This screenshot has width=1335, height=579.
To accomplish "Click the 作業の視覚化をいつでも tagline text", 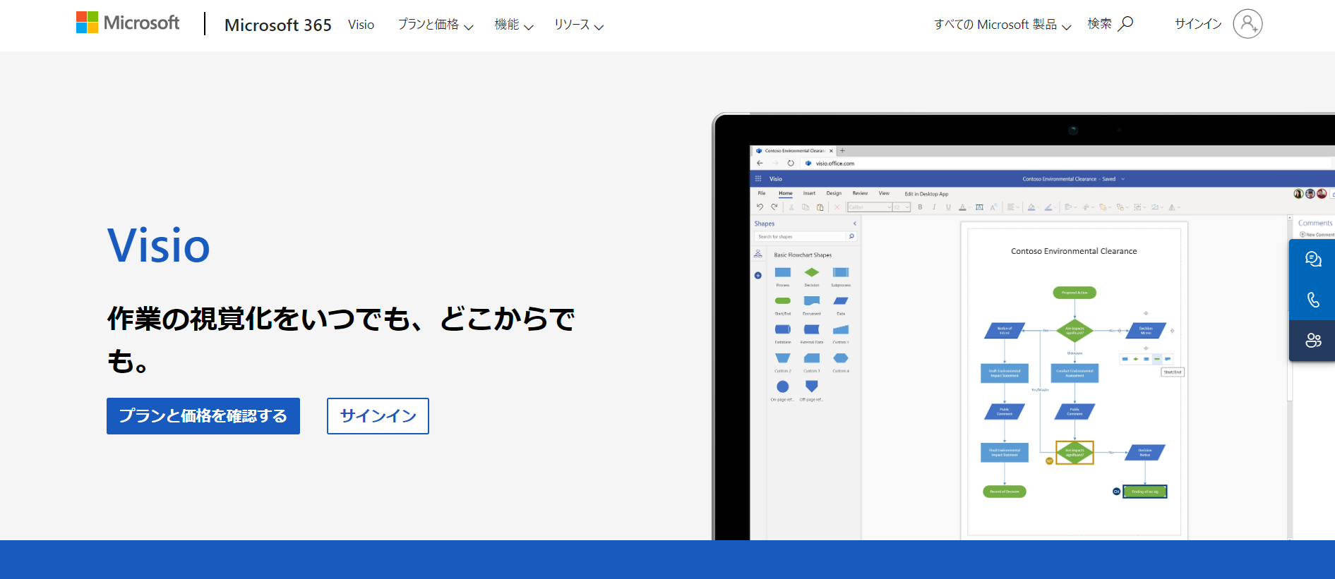I will click(x=341, y=339).
